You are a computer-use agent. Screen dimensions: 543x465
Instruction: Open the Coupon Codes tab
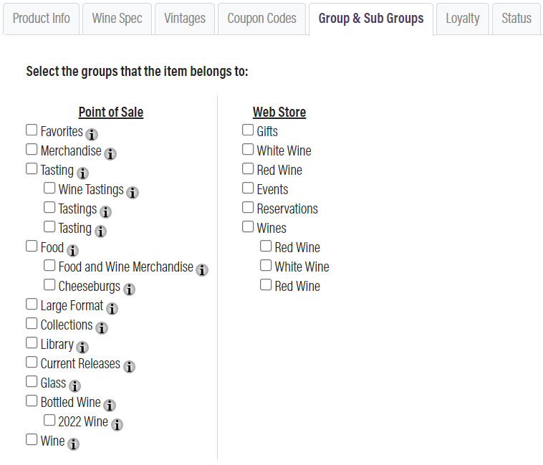point(261,19)
